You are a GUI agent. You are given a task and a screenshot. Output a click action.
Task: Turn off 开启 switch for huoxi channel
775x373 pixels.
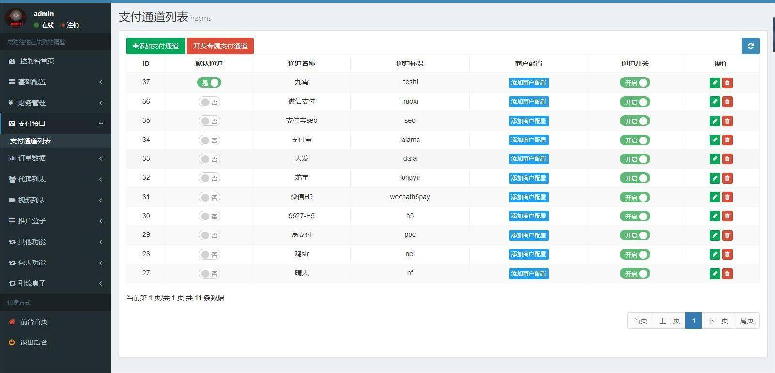pyautogui.click(x=635, y=102)
